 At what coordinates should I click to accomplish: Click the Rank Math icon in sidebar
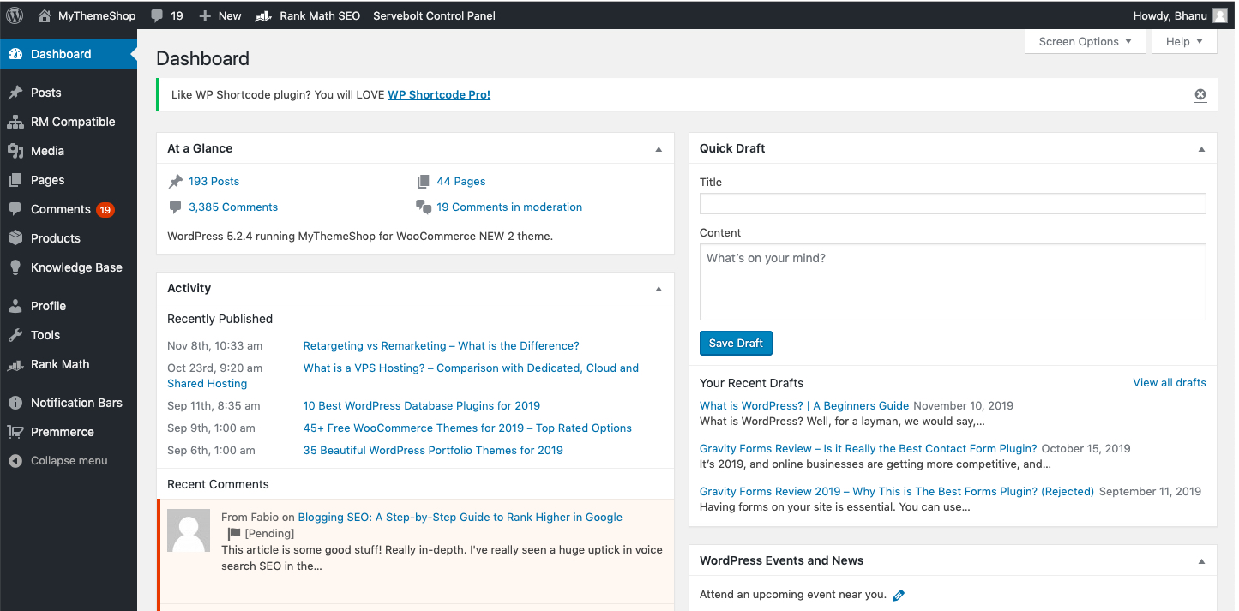point(15,364)
